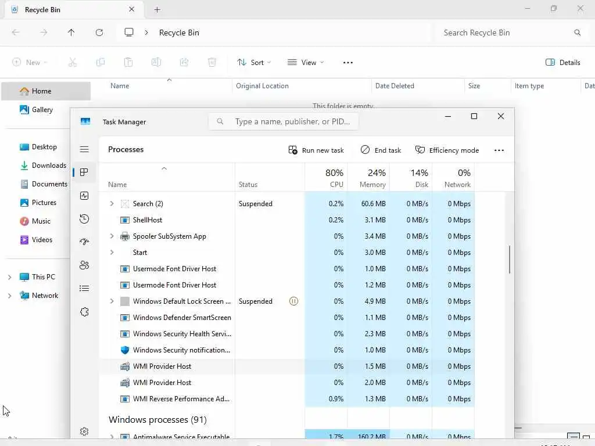Refresh the Recycle Bin view
The height and width of the screenshot is (446, 595).
point(99,33)
